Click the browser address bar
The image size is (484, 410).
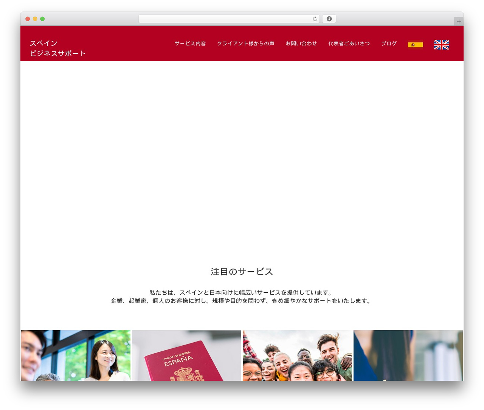pos(229,19)
